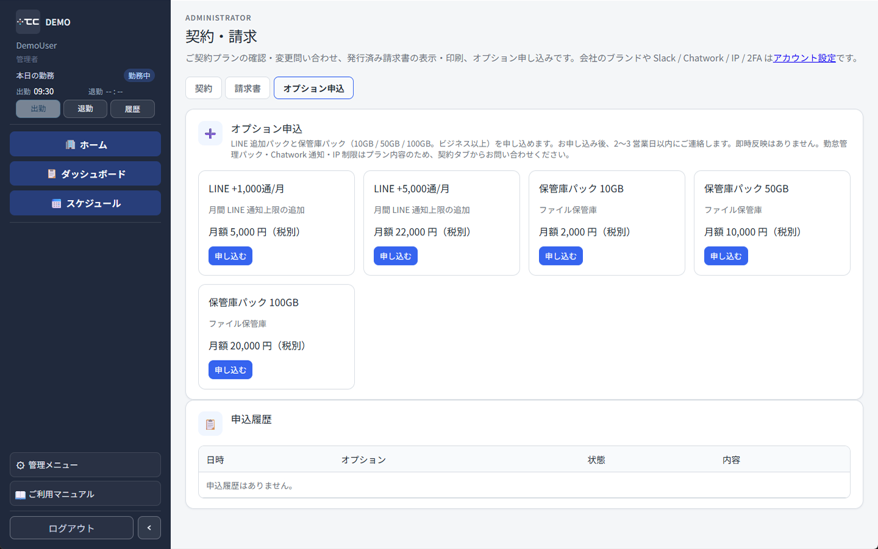Viewport: 878px width, 549px height.
Task: Click the DemoUser name text
Action: point(37,46)
